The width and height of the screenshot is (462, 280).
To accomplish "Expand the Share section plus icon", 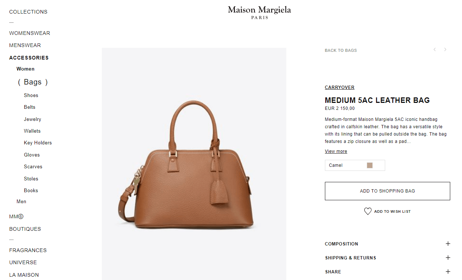I will pos(448,272).
